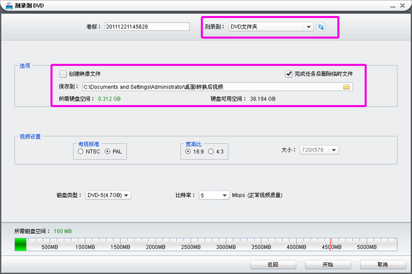Viewport: 412px width, 274px height.
Task: Click the 500MB scale label
Action: [49, 247]
